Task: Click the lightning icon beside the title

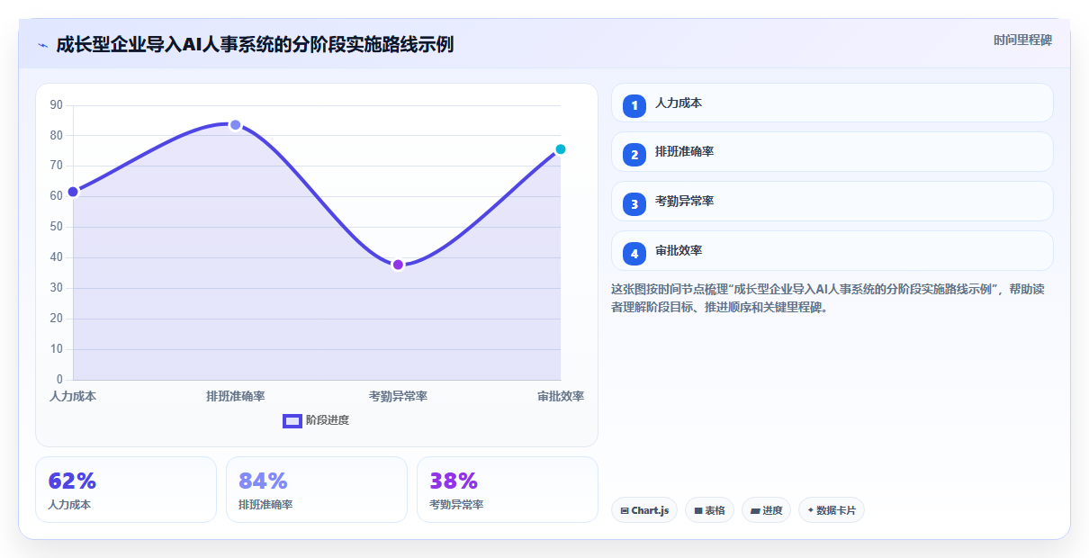Action: (42, 44)
